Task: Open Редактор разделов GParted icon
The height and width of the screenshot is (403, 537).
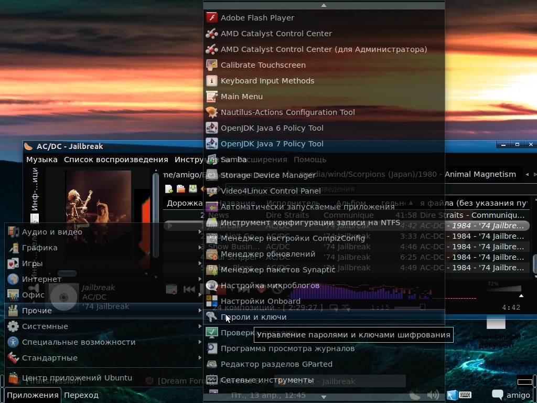Action: 212,364
